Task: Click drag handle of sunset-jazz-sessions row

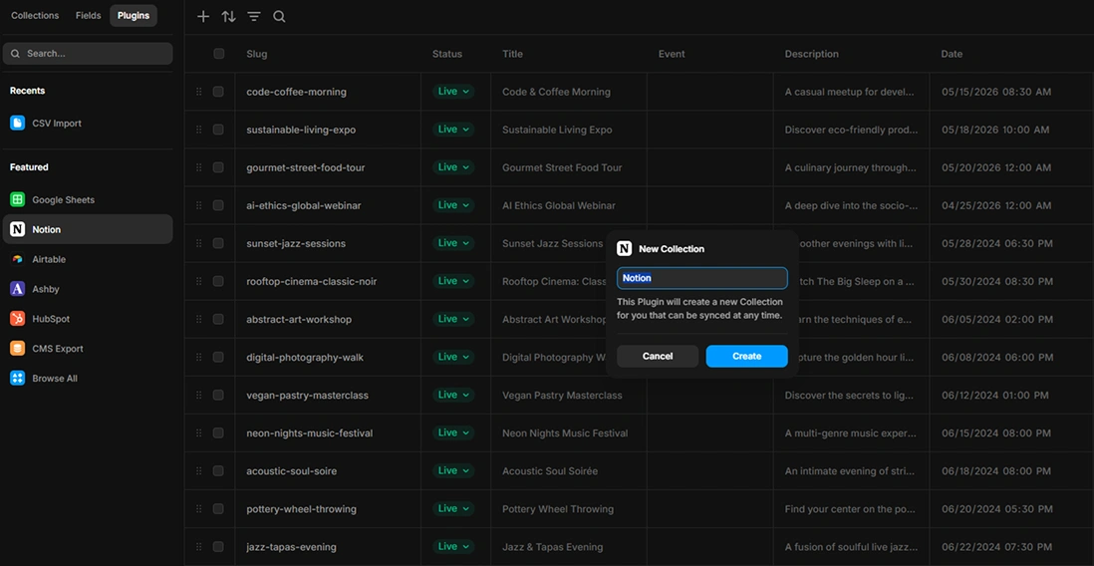Action: coord(199,243)
